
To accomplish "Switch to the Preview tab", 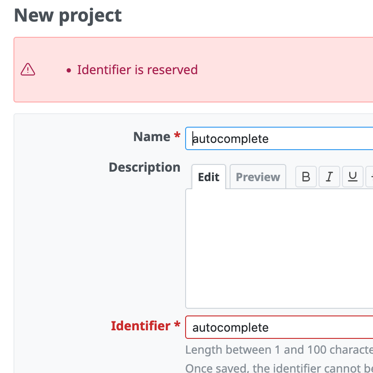I will click(x=258, y=177).
